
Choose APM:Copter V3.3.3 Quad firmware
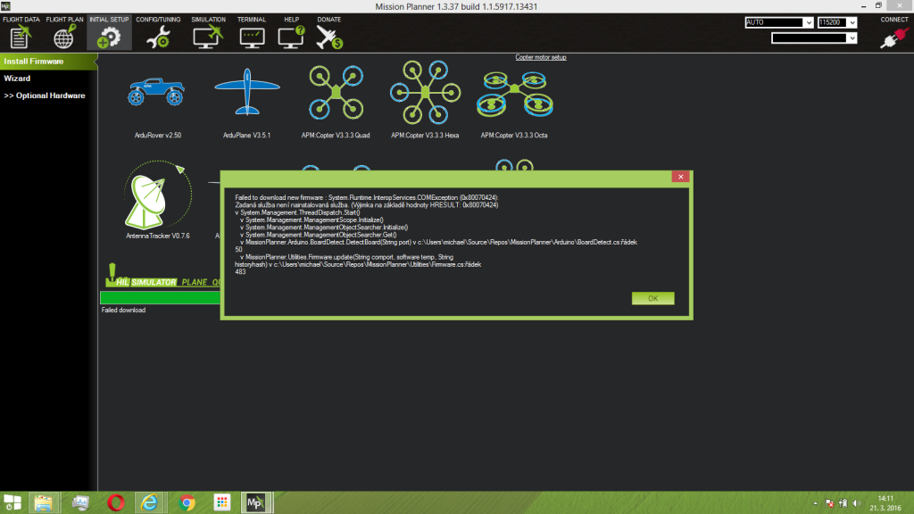tap(336, 93)
